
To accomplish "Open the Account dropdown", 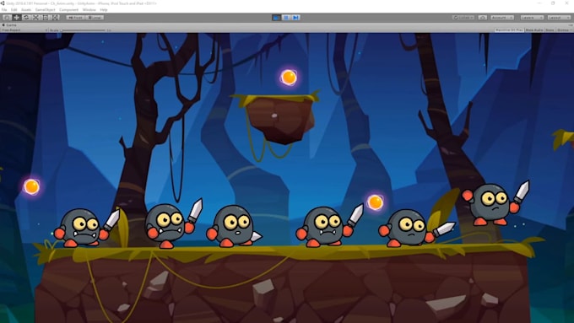I will click(x=502, y=18).
